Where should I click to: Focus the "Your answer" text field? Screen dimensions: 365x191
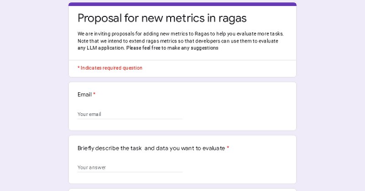click(x=130, y=167)
